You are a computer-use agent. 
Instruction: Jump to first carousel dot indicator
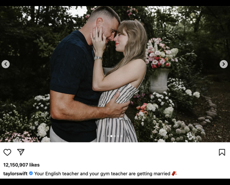tap(108, 136)
